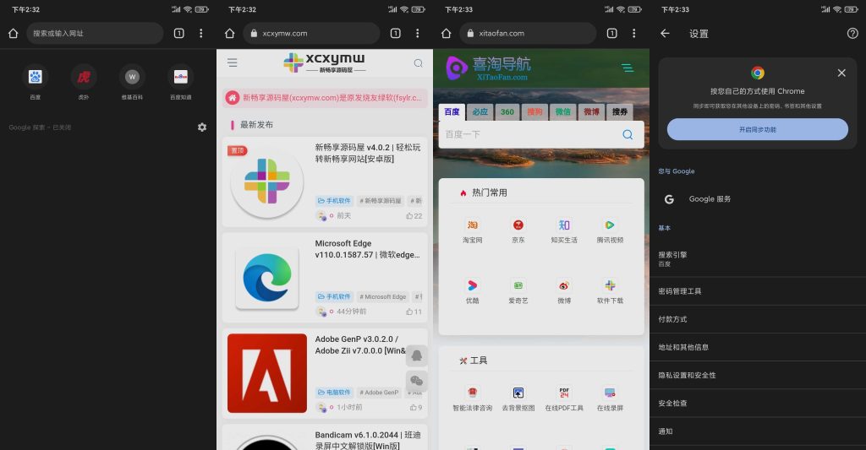
Task: Open 腾讯视频 shortcut
Action: click(x=610, y=231)
